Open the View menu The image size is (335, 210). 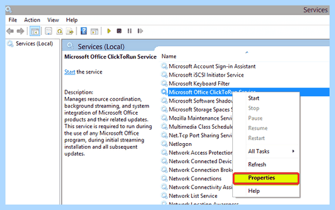pos(53,20)
